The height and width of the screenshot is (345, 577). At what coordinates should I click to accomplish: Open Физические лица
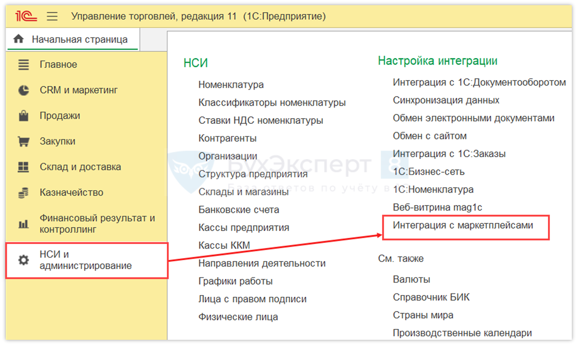coord(238,317)
